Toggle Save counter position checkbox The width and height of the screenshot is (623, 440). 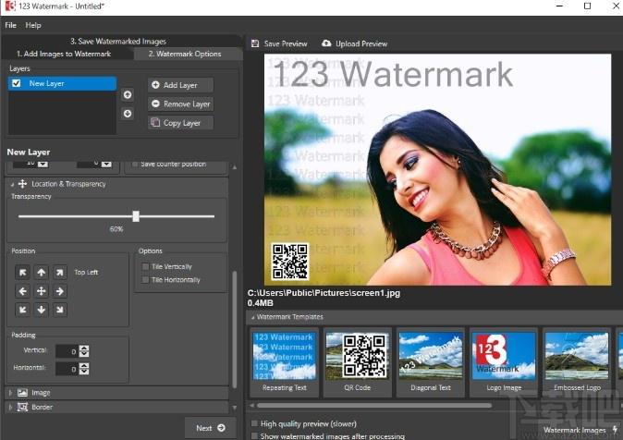tap(135, 164)
